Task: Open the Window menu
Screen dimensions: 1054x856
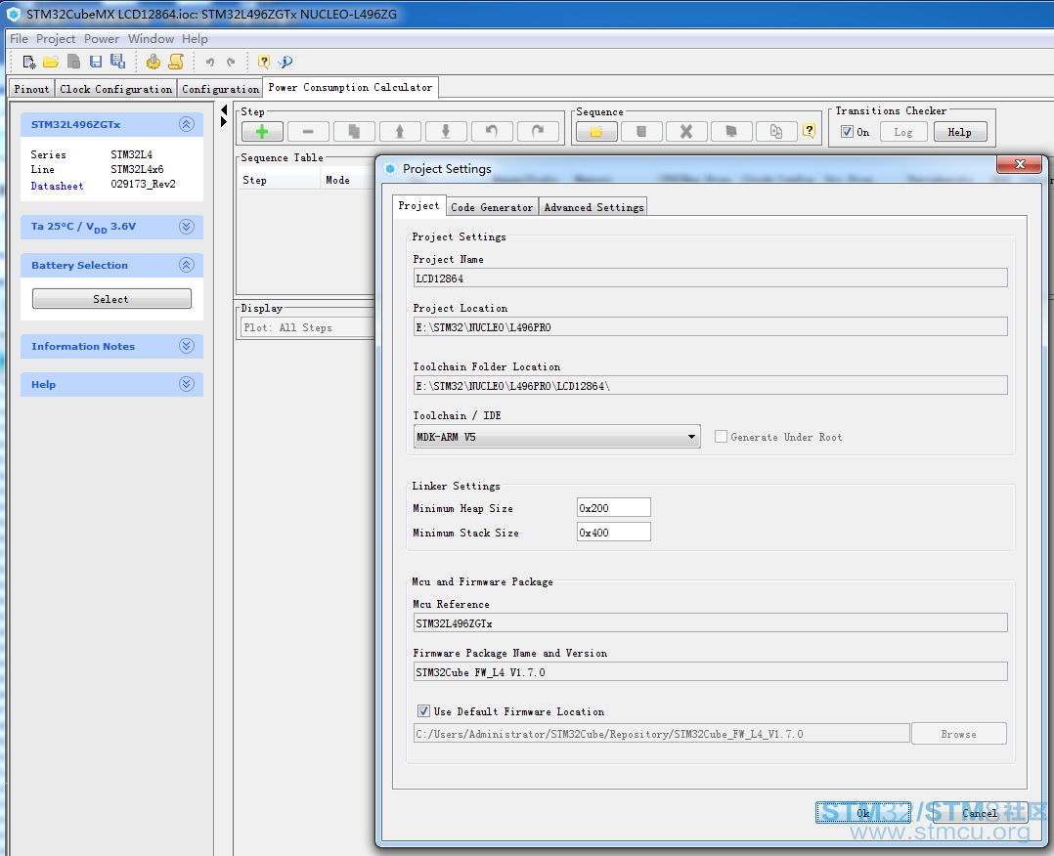Action: pos(152,39)
